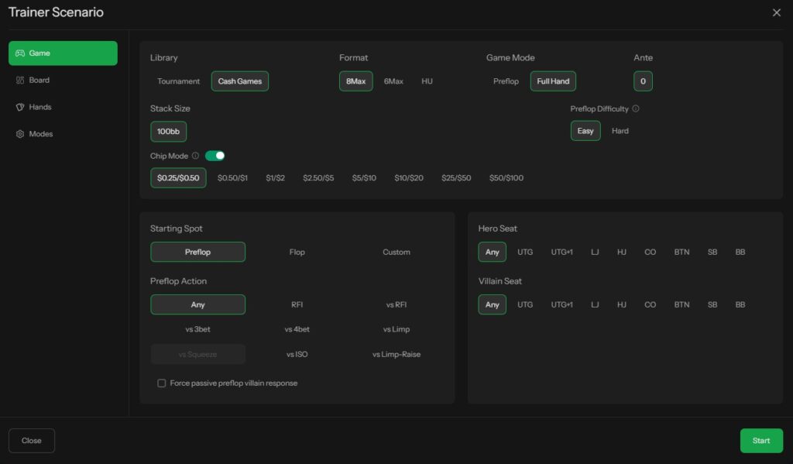
Task: Close the Trainer Scenario dialog with X
Action: click(x=777, y=12)
